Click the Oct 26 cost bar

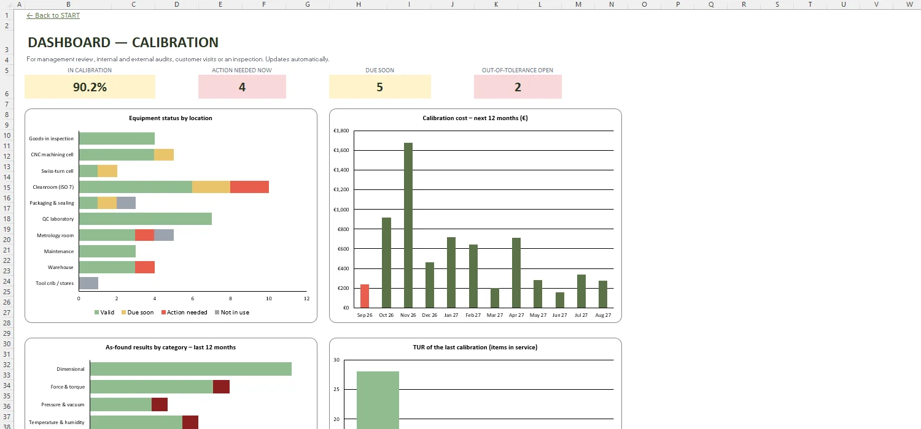(386, 262)
